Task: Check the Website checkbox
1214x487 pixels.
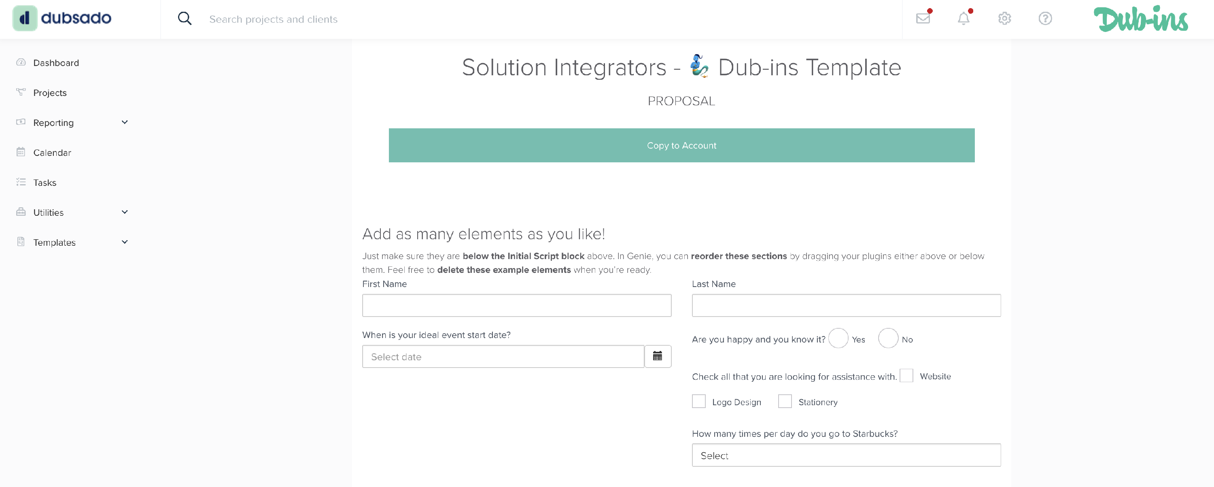Action: click(906, 376)
